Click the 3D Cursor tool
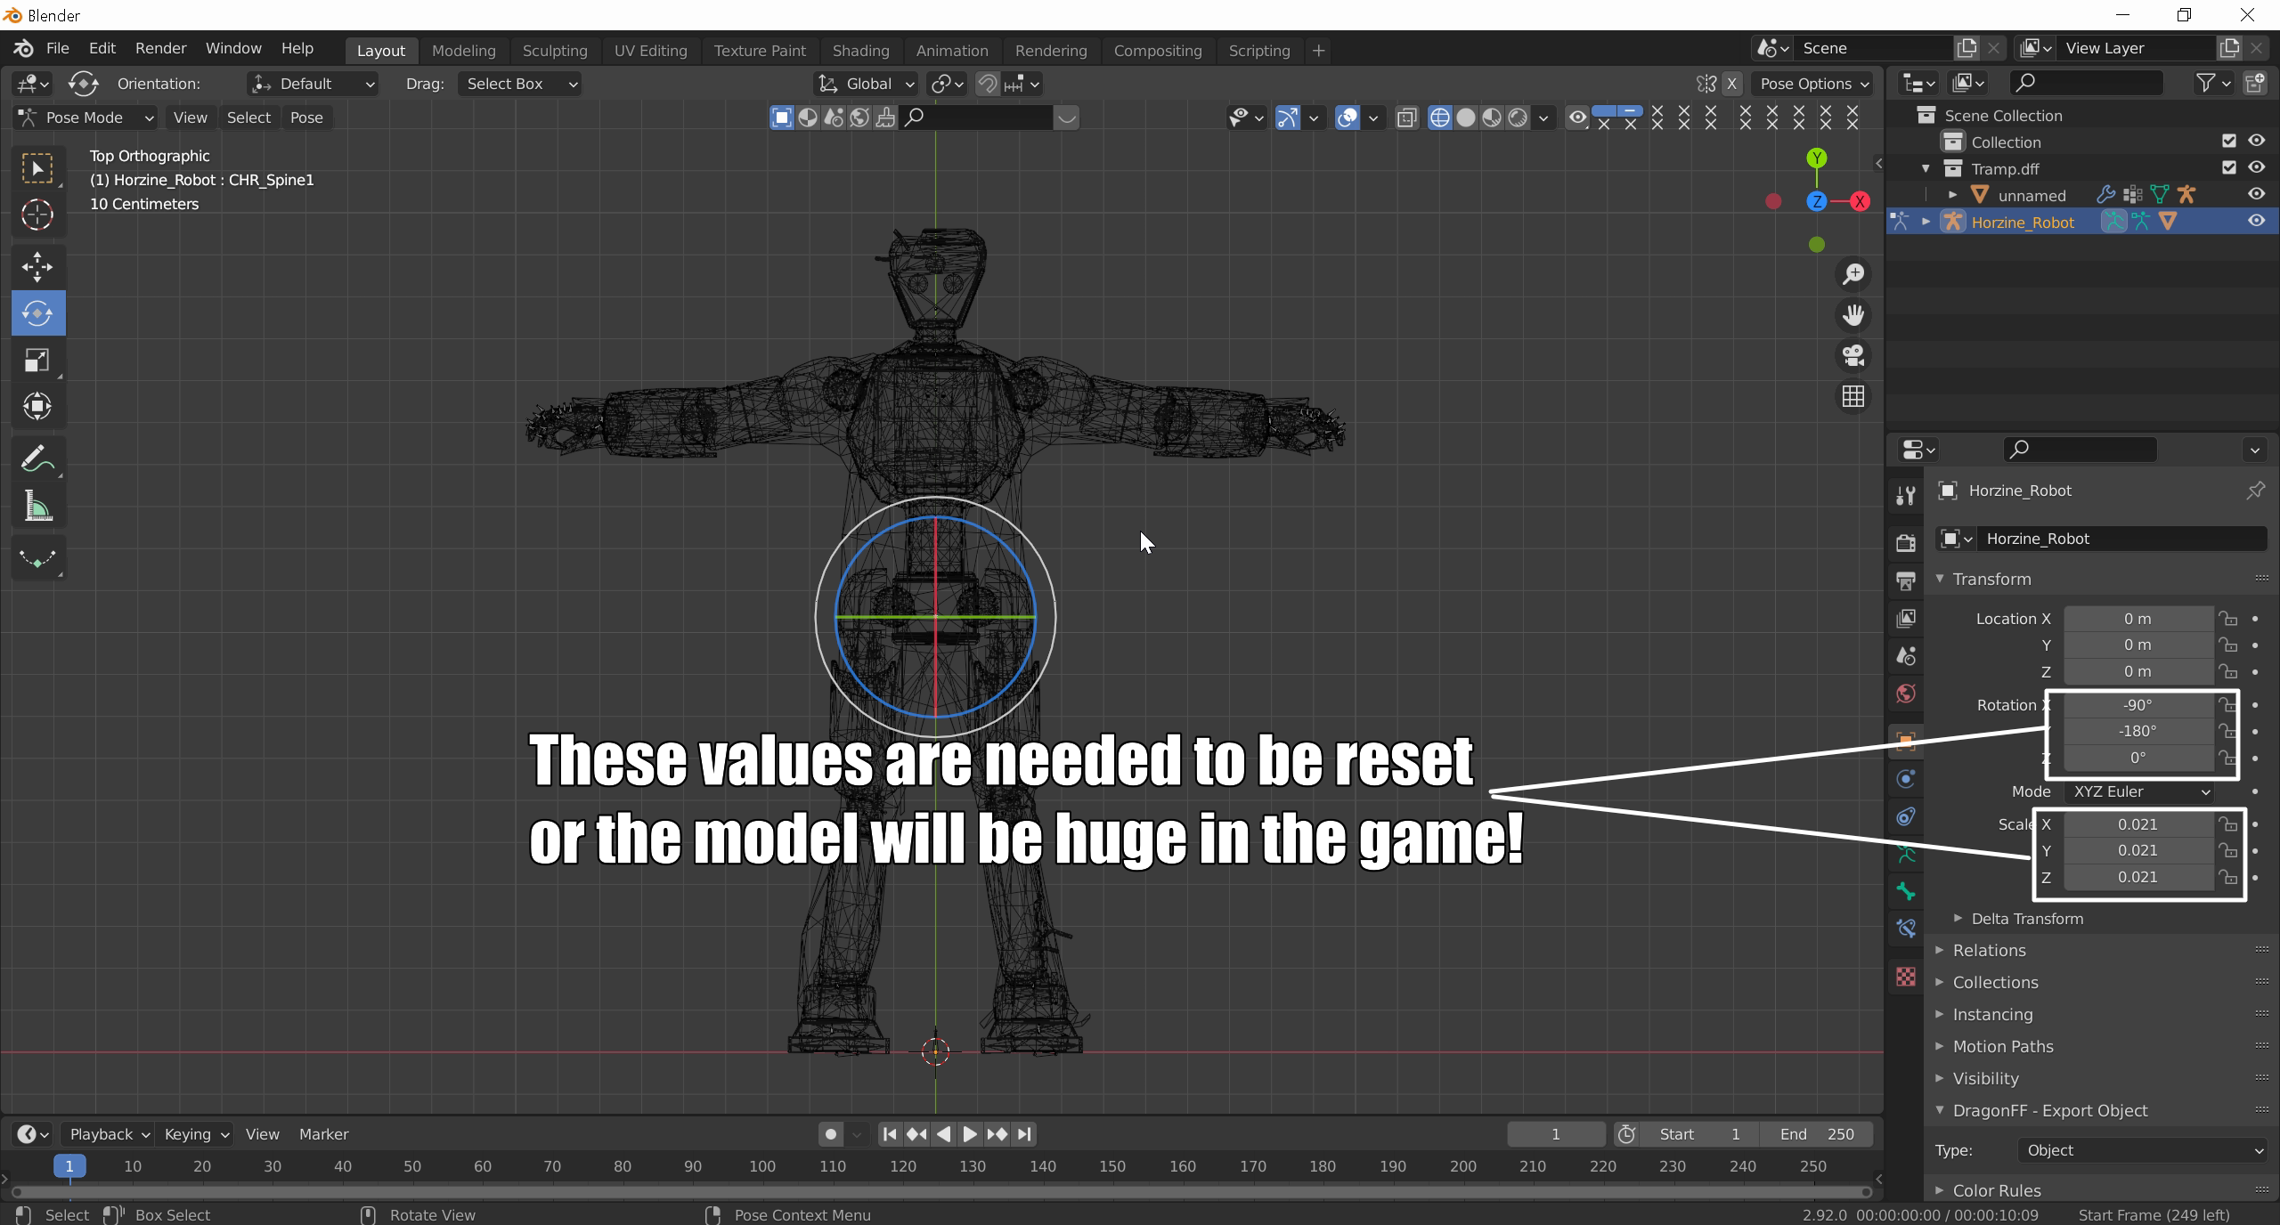This screenshot has height=1225, width=2280. 37,215
